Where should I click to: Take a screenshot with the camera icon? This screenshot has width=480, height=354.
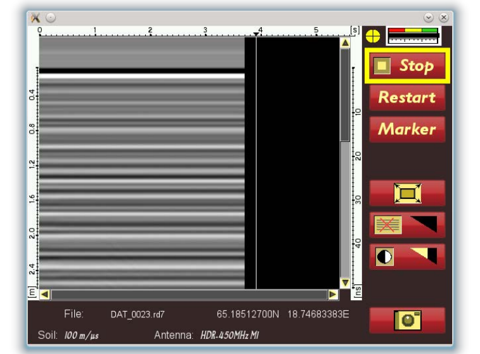[407, 320]
